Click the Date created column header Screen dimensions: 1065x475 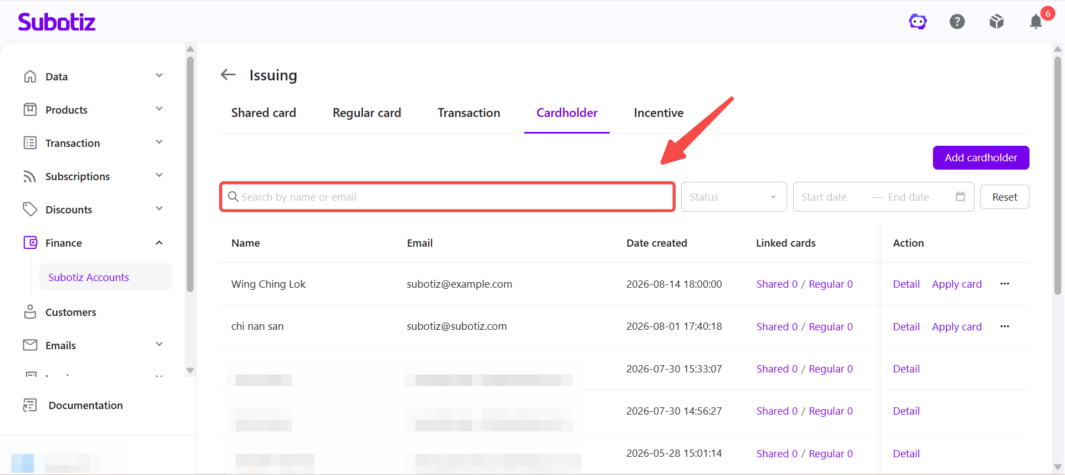point(657,243)
